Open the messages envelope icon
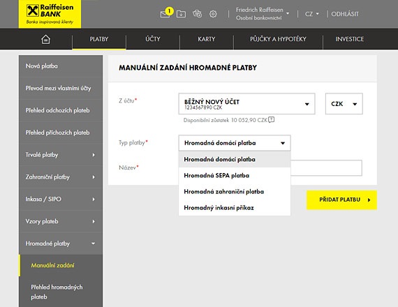This screenshot has height=307, width=398. click(165, 14)
